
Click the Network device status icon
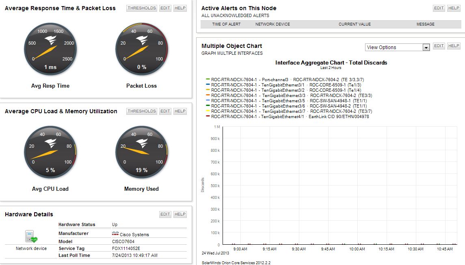pyautogui.click(x=31, y=237)
